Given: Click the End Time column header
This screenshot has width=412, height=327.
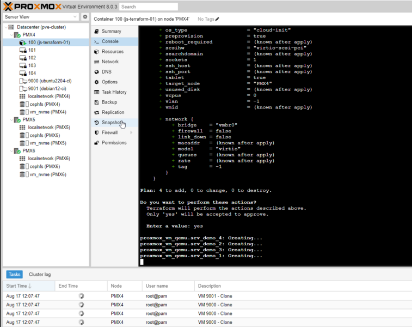Looking at the screenshot, I should pyautogui.click(x=81, y=286).
